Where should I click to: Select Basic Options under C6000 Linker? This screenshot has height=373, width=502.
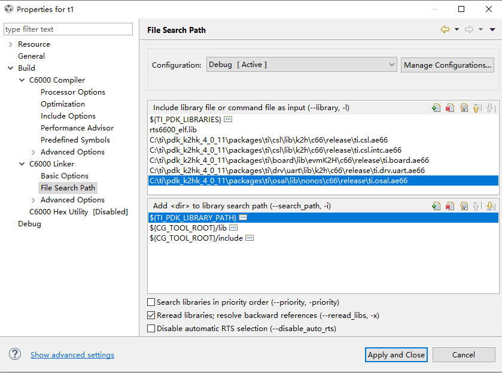[65, 176]
